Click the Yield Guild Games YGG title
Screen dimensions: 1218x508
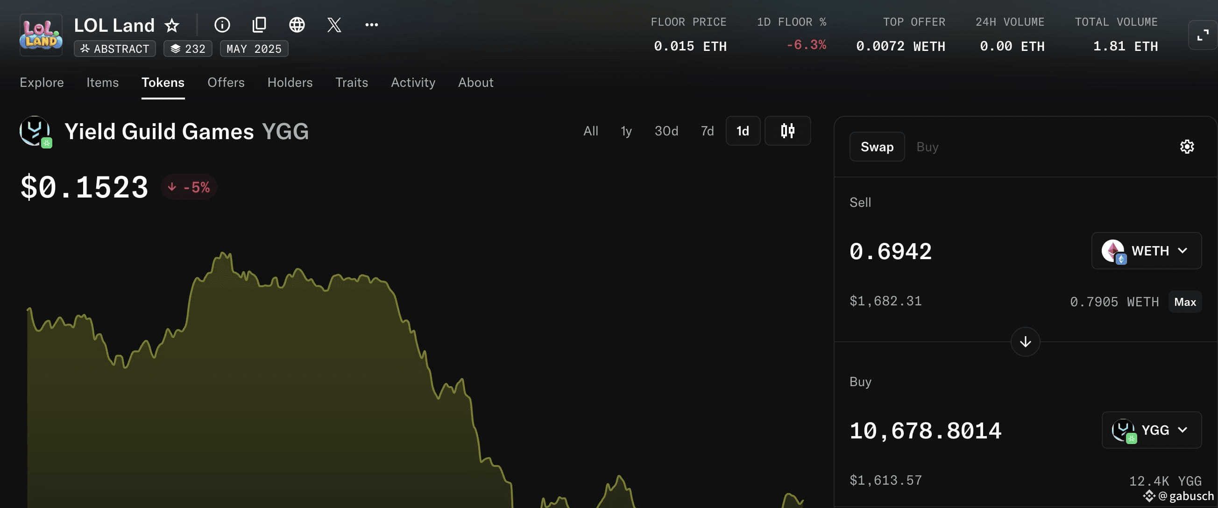[x=187, y=132]
